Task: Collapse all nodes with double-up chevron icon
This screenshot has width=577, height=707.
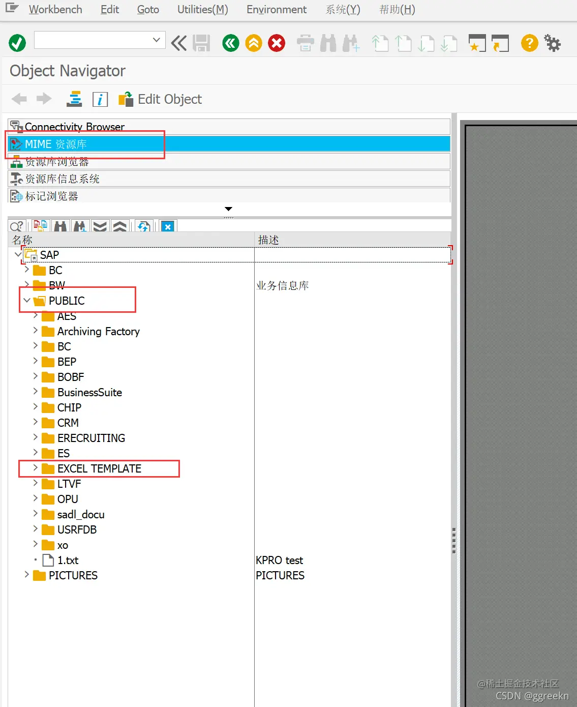Action: tap(119, 226)
